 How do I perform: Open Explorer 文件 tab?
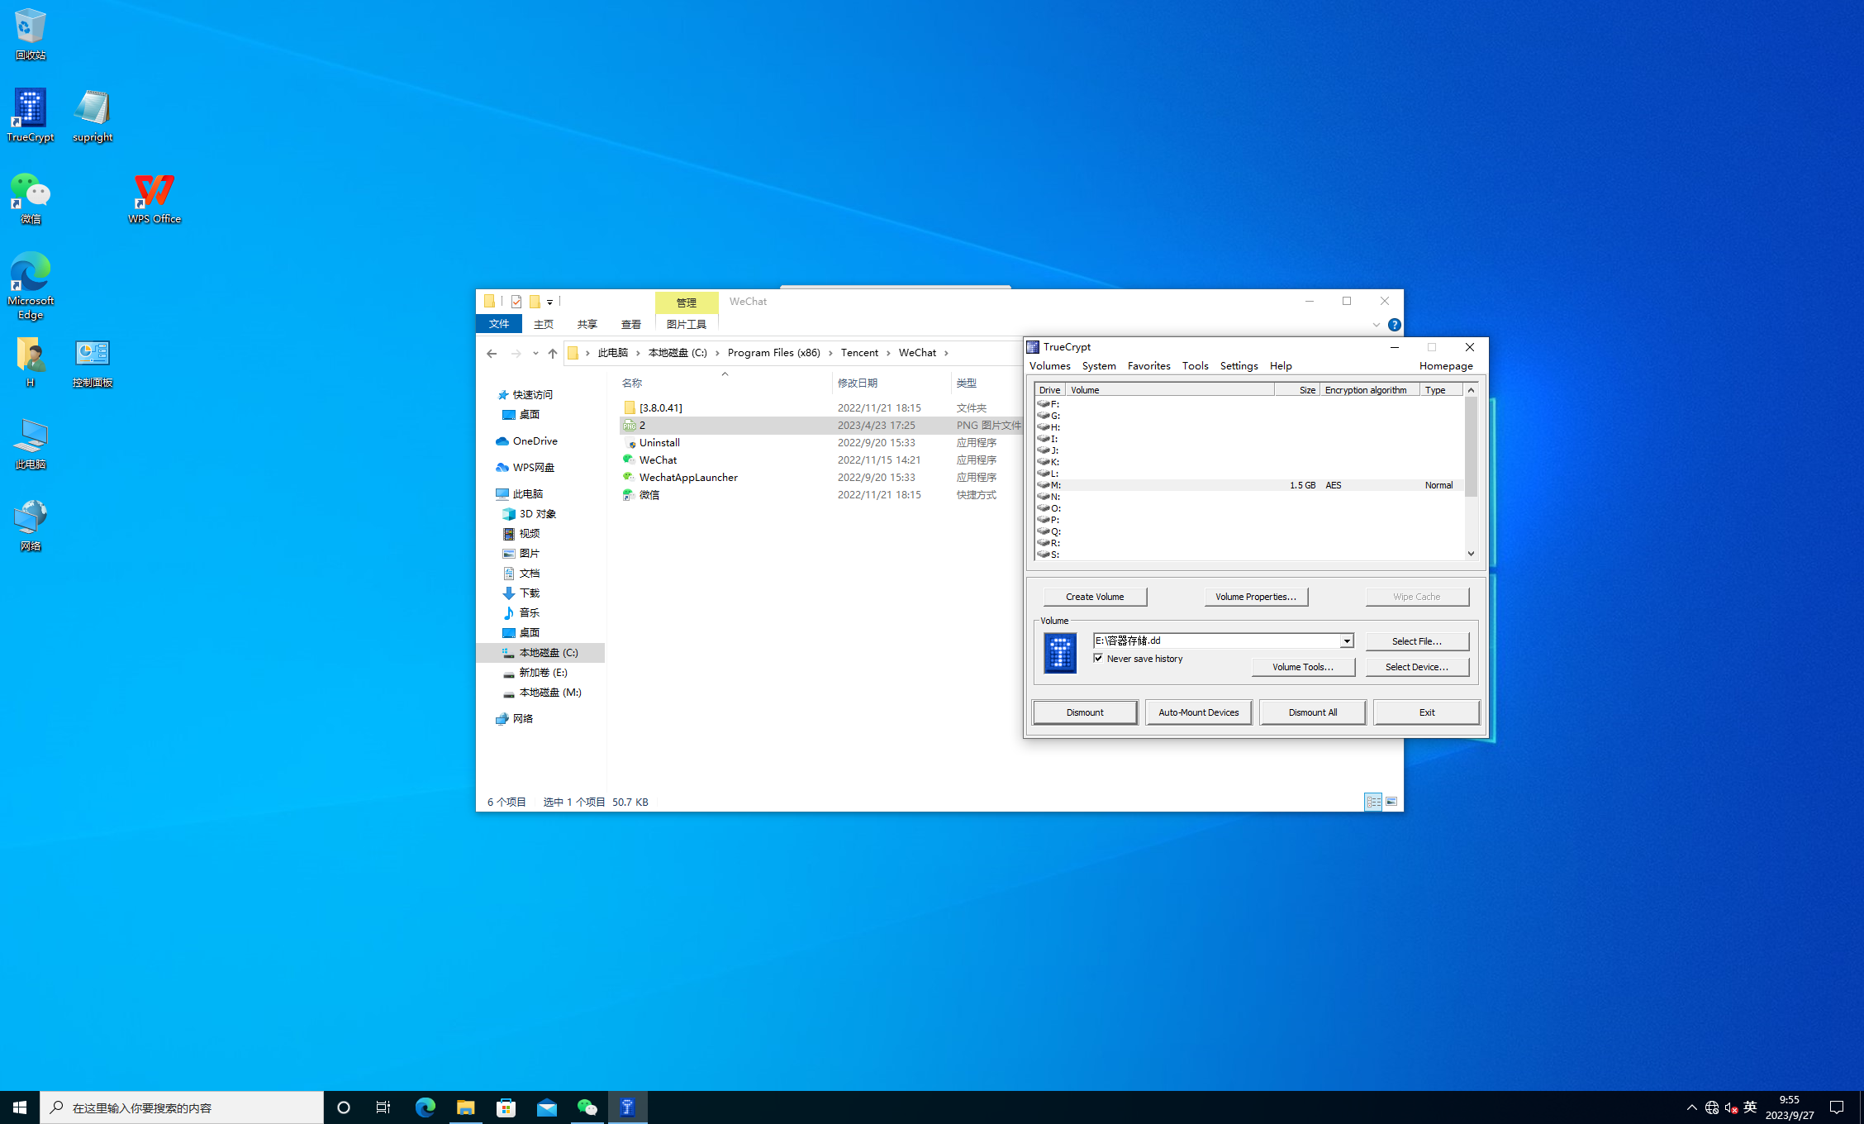499,324
